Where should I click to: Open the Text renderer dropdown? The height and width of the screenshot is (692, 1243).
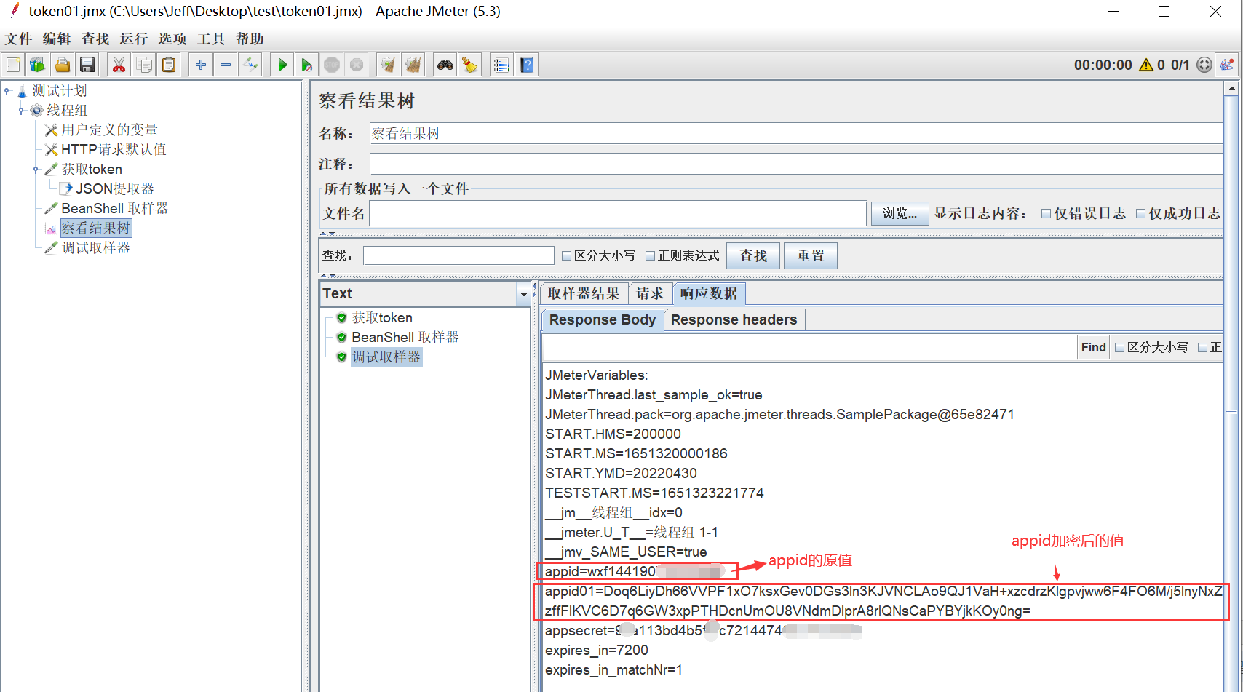click(523, 294)
